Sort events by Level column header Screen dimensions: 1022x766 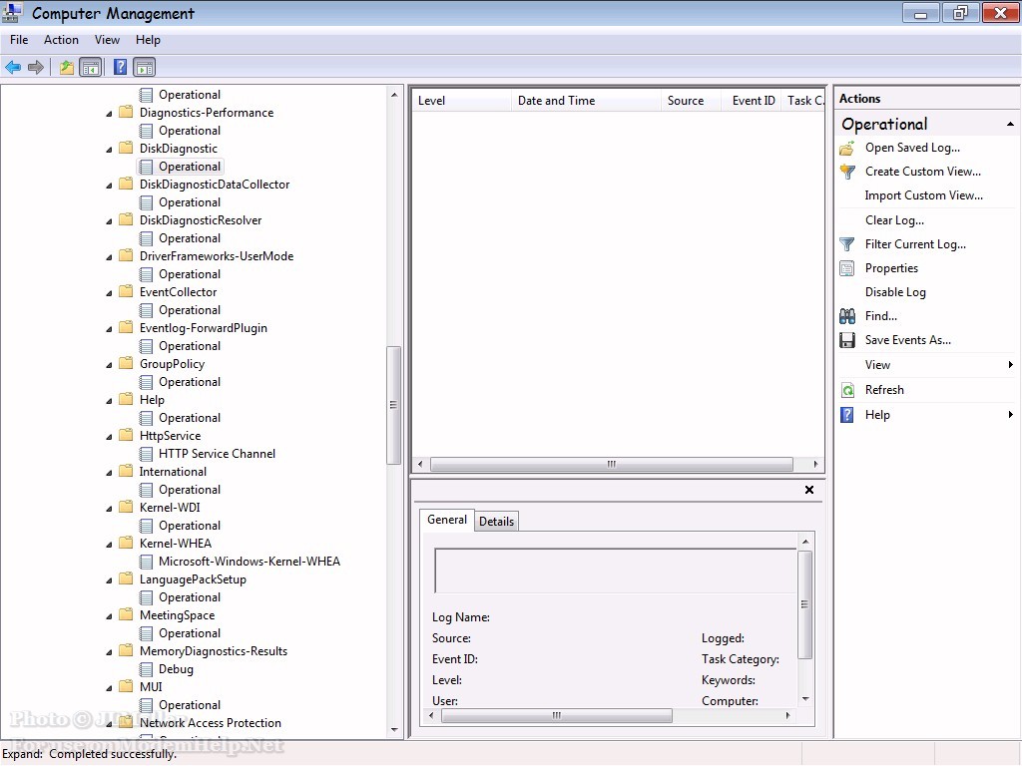click(461, 101)
